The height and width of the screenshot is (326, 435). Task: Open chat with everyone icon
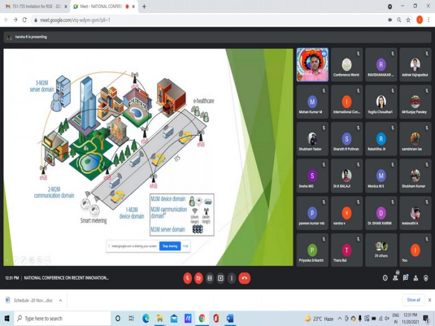point(406,278)
